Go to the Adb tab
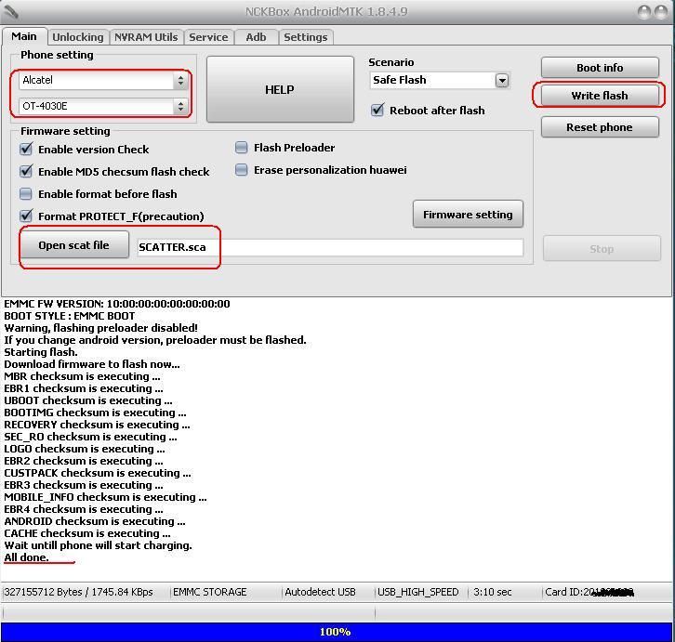Viewport: 675px width, 642px height. 256,37
